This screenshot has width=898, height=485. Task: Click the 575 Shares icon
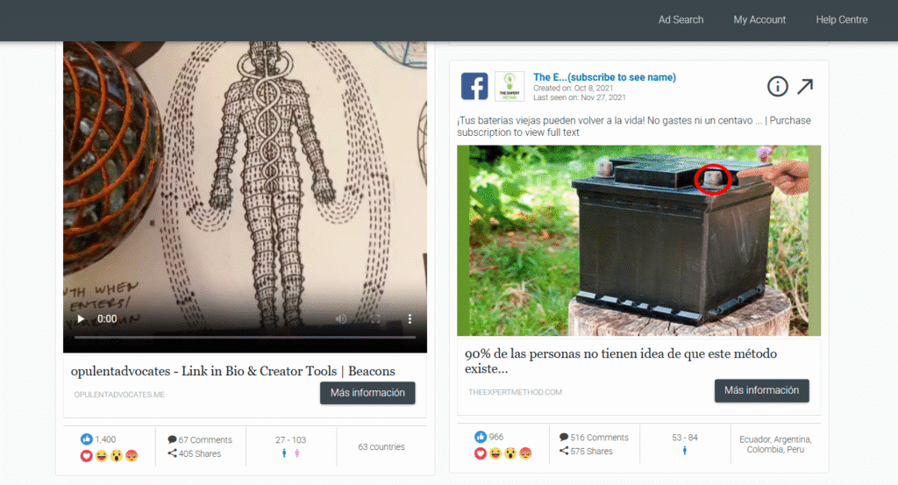click(564, 451)
